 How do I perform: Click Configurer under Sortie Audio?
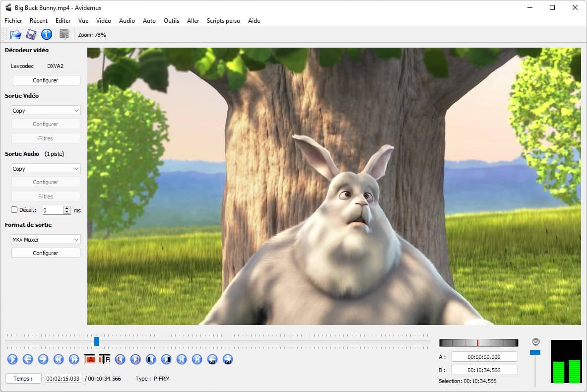pos(46,182)
